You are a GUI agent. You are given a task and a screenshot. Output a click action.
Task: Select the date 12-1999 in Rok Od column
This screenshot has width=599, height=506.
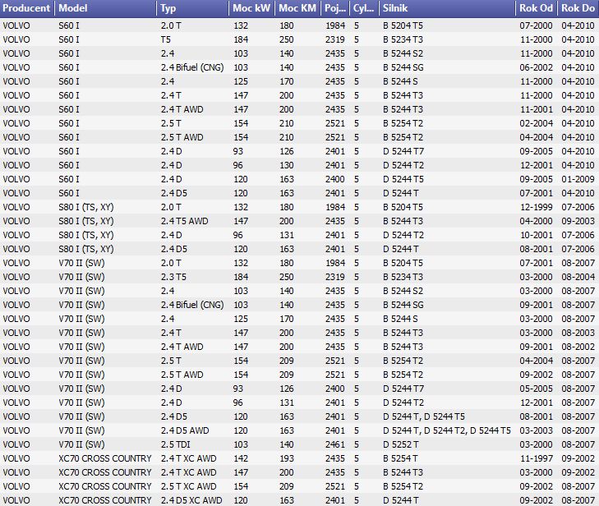pos(536,207)
